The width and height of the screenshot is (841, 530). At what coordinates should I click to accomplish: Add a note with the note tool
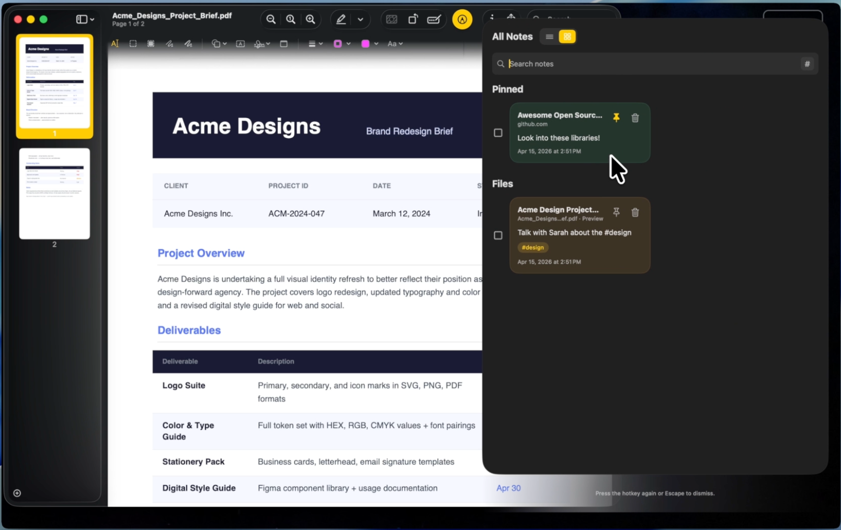pyautogui.click(x=284, y=44)
